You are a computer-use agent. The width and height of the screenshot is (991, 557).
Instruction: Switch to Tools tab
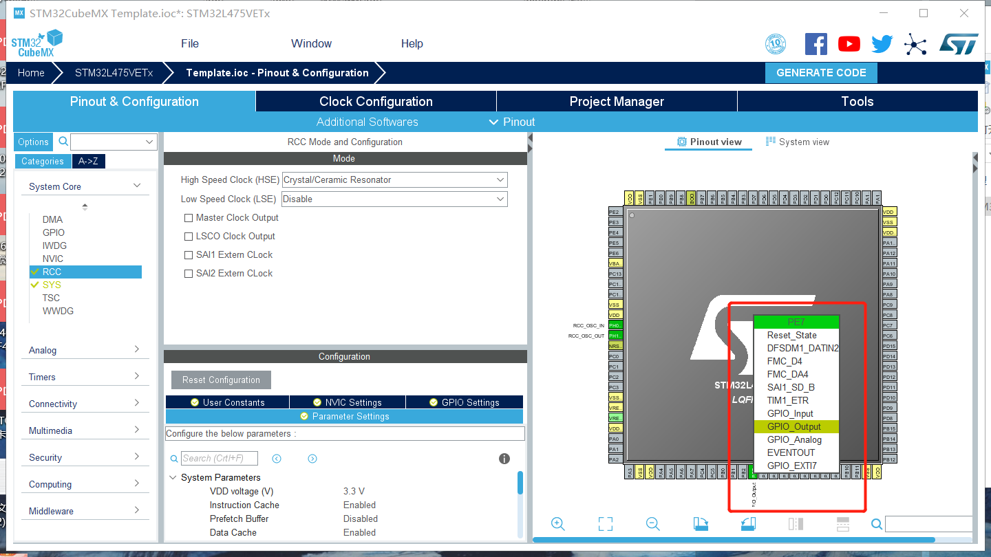[x=857, y=101]
